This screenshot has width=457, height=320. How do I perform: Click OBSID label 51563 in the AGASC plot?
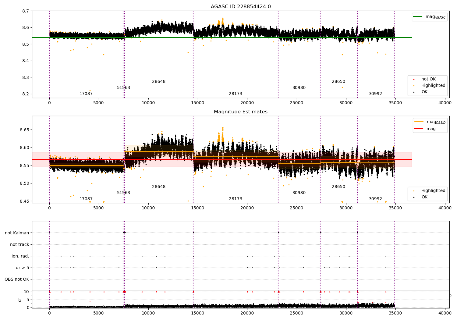point(123,88)
